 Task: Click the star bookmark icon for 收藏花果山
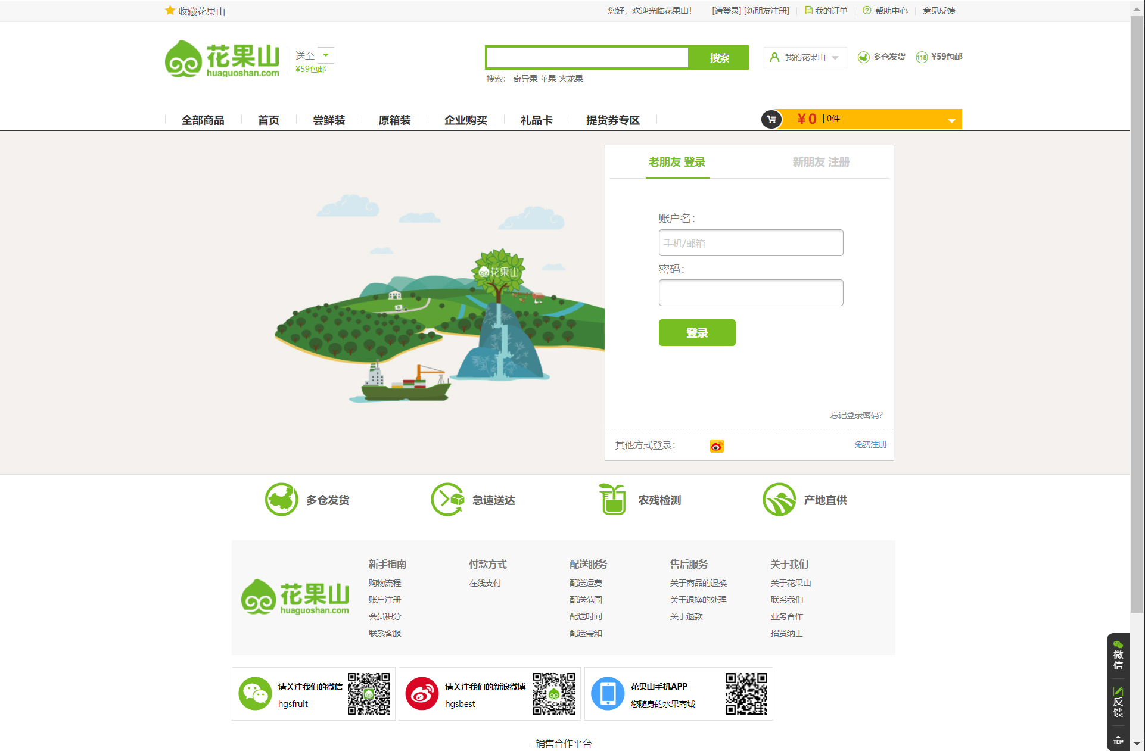coord(170,11)
